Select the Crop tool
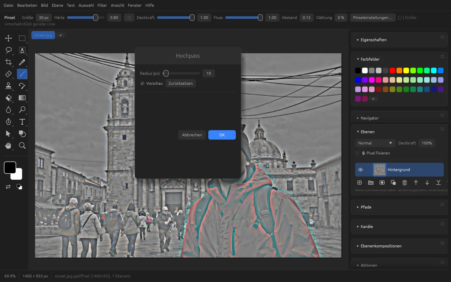This screenshot has height=282, width=451. (x=8, y=62)
